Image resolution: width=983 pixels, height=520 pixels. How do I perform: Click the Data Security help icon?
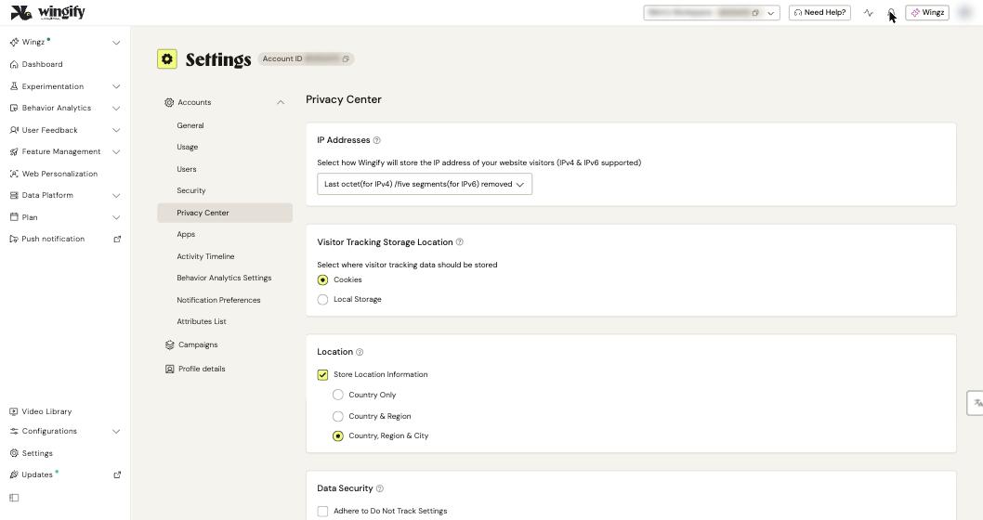[380, 488]
